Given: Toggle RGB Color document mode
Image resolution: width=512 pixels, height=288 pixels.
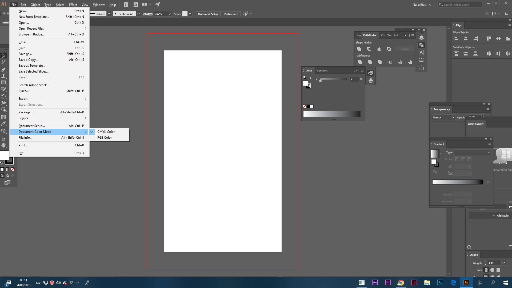Looking at the screenshot, I should 104,137.
